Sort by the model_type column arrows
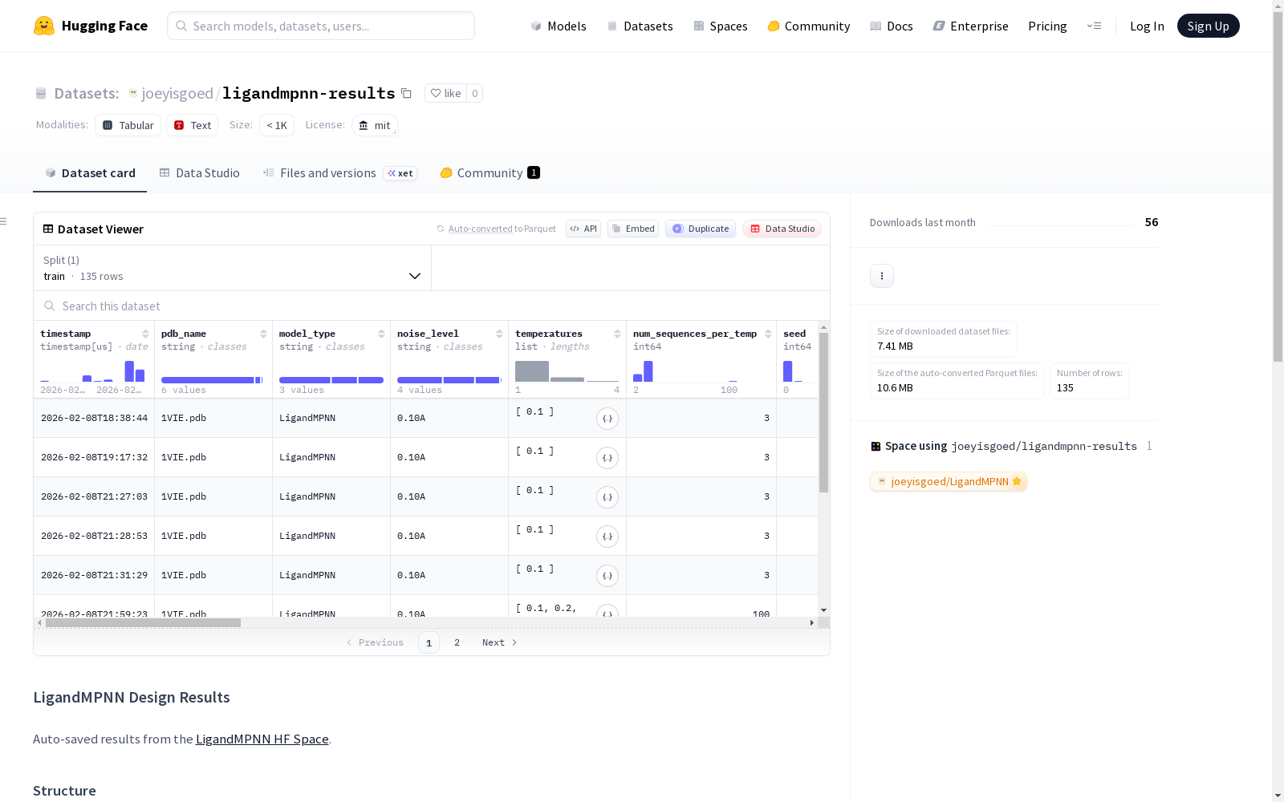 pos(381,334)
